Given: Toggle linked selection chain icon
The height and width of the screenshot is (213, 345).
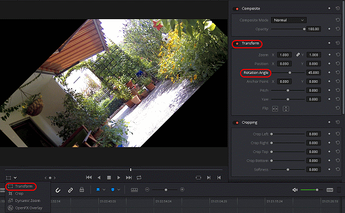Looking at the screenshot, I should pos(70,190).
